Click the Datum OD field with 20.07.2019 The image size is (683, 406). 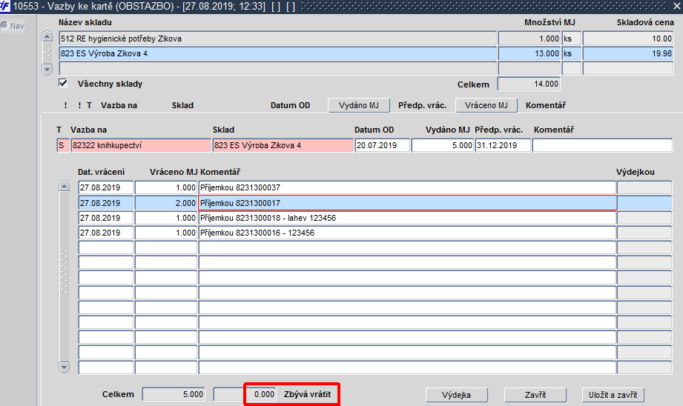(x=382, y=145)
